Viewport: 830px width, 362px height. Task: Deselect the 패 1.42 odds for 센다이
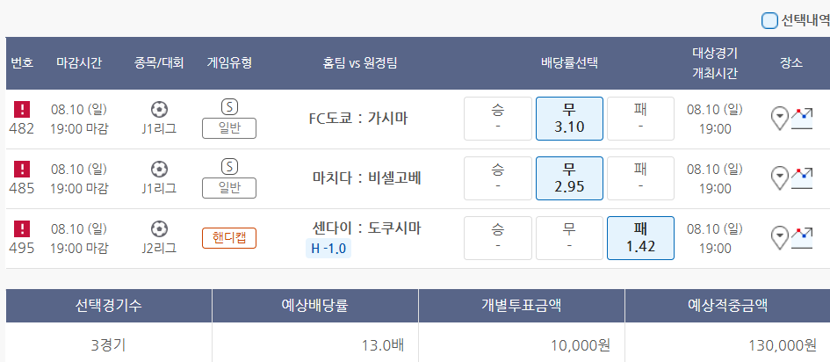pos(640,238)
